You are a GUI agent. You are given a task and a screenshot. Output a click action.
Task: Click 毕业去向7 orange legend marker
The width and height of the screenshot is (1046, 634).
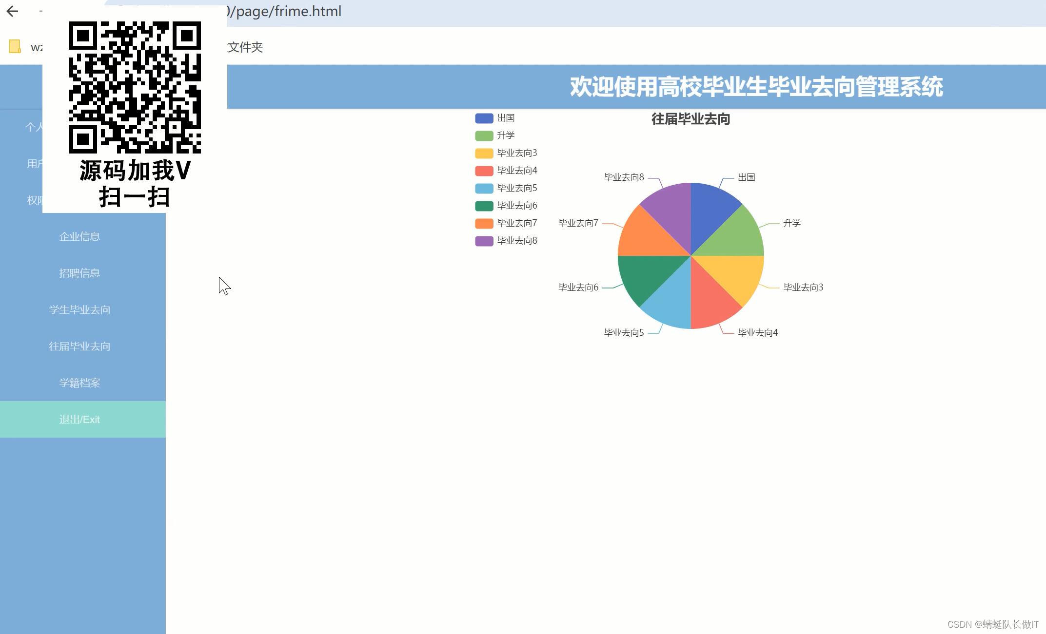click(x=484, y=224)
